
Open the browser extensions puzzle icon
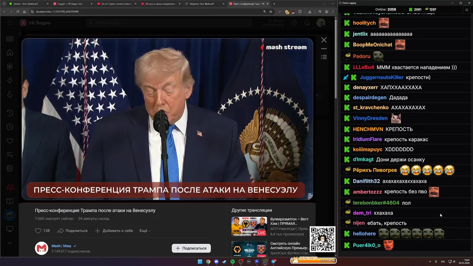[300, 11]
